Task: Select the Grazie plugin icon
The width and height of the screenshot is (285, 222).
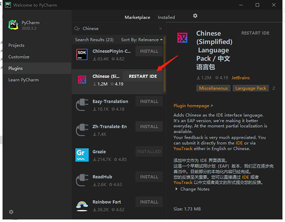Action: click(x=82, y=155)
